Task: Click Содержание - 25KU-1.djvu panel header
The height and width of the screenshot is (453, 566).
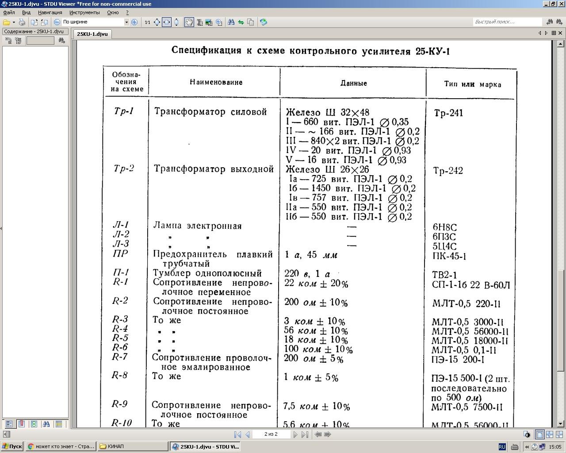Action: 35,31
